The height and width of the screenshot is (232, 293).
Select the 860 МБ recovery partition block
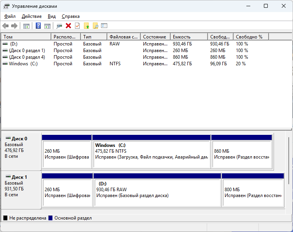click(242, 152)
